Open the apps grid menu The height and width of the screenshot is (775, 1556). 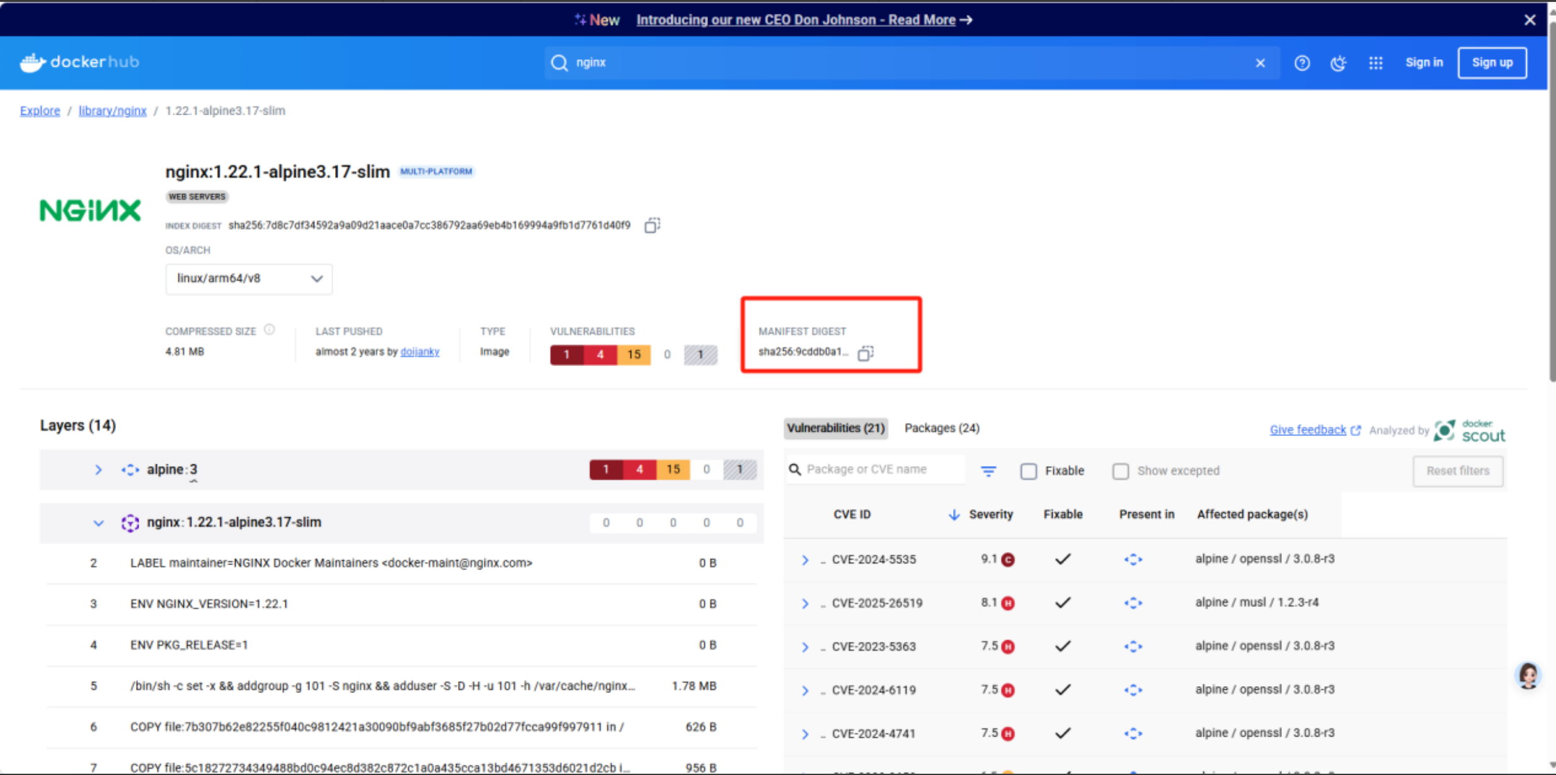pos(1376,63)
